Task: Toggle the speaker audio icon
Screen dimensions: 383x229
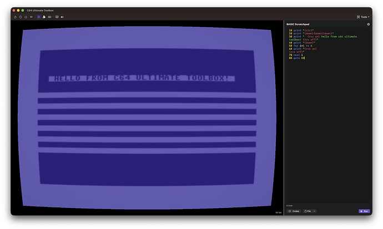Action: pos(62,17)
